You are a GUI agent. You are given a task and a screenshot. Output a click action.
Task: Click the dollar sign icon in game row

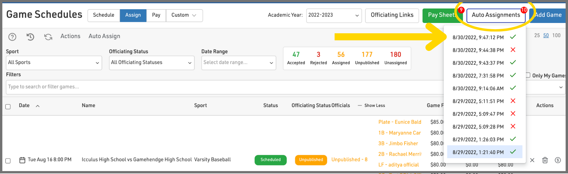point(558,160)
